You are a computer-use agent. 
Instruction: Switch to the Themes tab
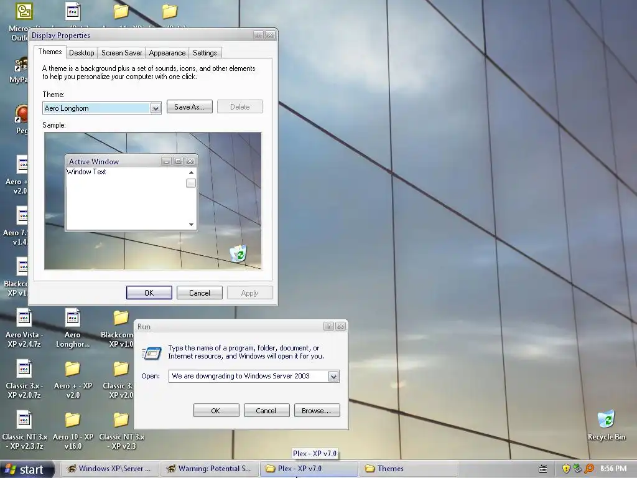point(50,52)
